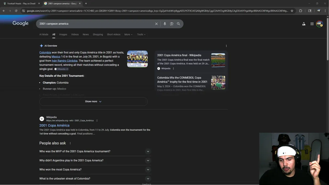Click the CONMEBOL trophy celebration thumbnail
Screen dimensions: 329x185
218,82
